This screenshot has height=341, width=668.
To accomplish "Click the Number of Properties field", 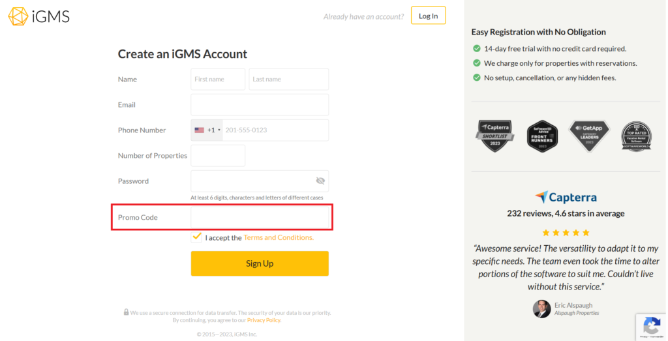I will click(x=218, y=155).
